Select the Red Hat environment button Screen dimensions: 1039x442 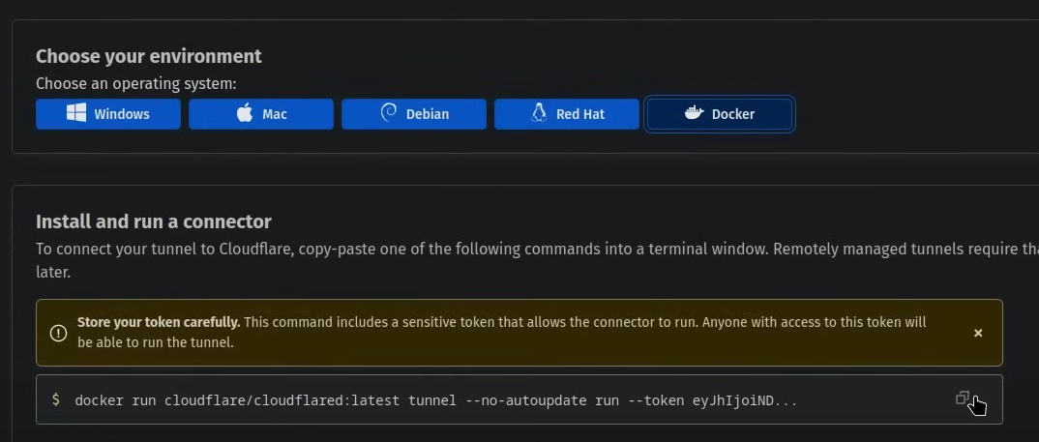pos(567,114)
